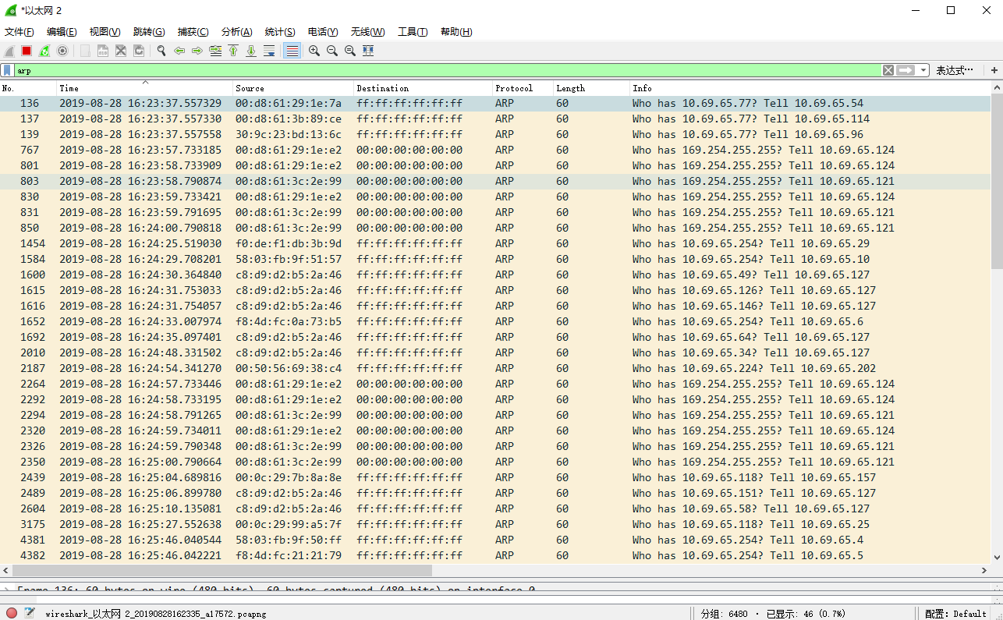Click in the arp display filter field
The height and width of the screenshot is (620, 1003).
448,70
